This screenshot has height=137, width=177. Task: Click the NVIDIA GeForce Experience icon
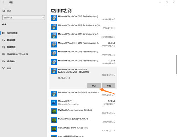pyautogui.click(x=54, y=111)
